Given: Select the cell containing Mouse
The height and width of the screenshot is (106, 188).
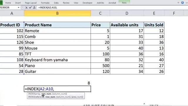Looking at the screenshot, I should (x=57, y=48).
